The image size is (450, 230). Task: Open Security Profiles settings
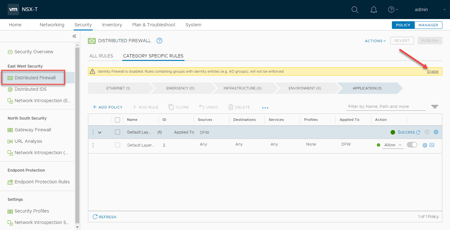[x=32, y=211]
